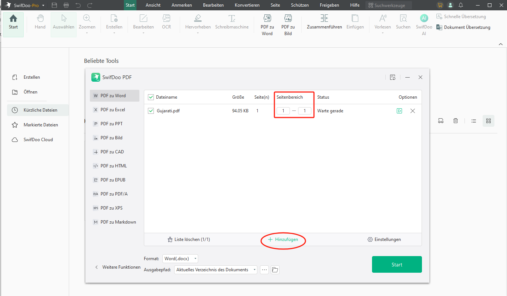Switch to the Ansicht tab
The image size is (507, 296).
(153, 5)
